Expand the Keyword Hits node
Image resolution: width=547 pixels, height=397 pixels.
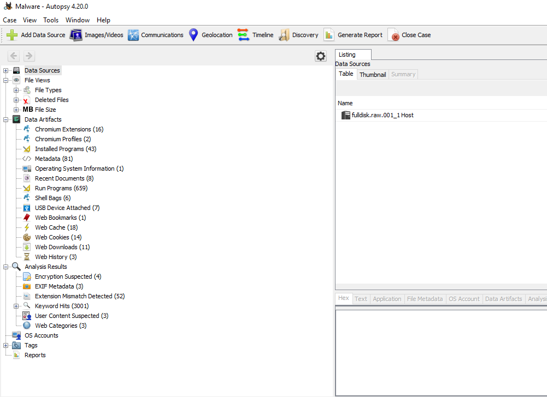pos(16,306)
